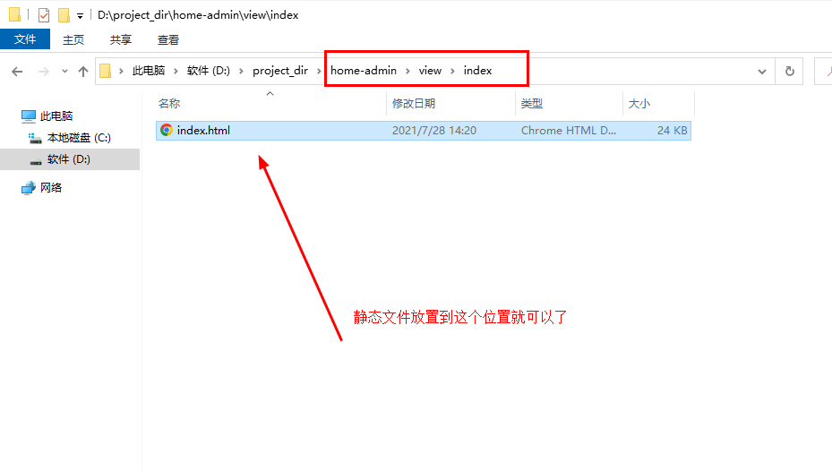
Task: Switch to the 主页 ribbon tab
Action: tap(73, 39)
